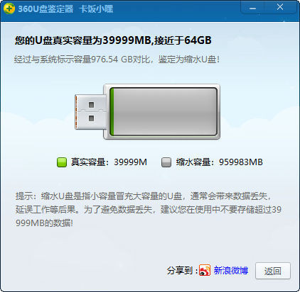Minimize the 360U盘鉴定器 window
The image size is (300, 292).
pos(252,9)
